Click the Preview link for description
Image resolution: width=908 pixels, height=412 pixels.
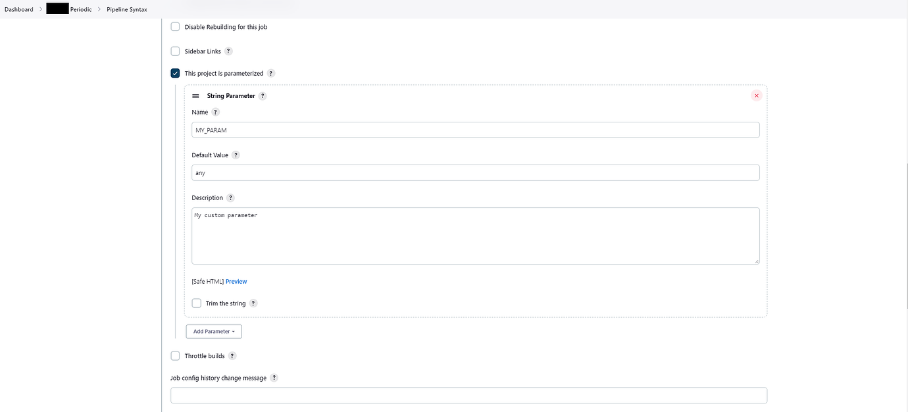[236, 282]
